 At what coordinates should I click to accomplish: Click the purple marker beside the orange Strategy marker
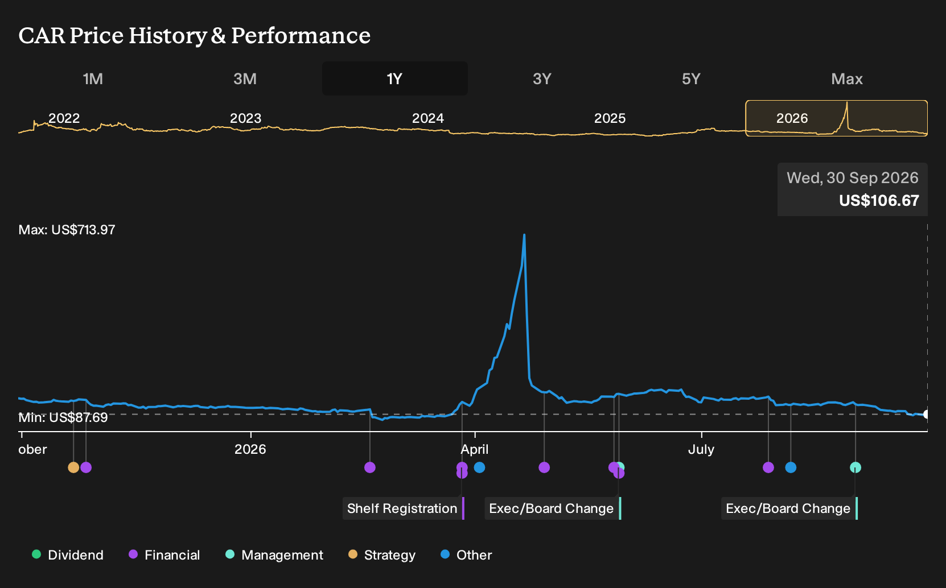pos(86,467)
